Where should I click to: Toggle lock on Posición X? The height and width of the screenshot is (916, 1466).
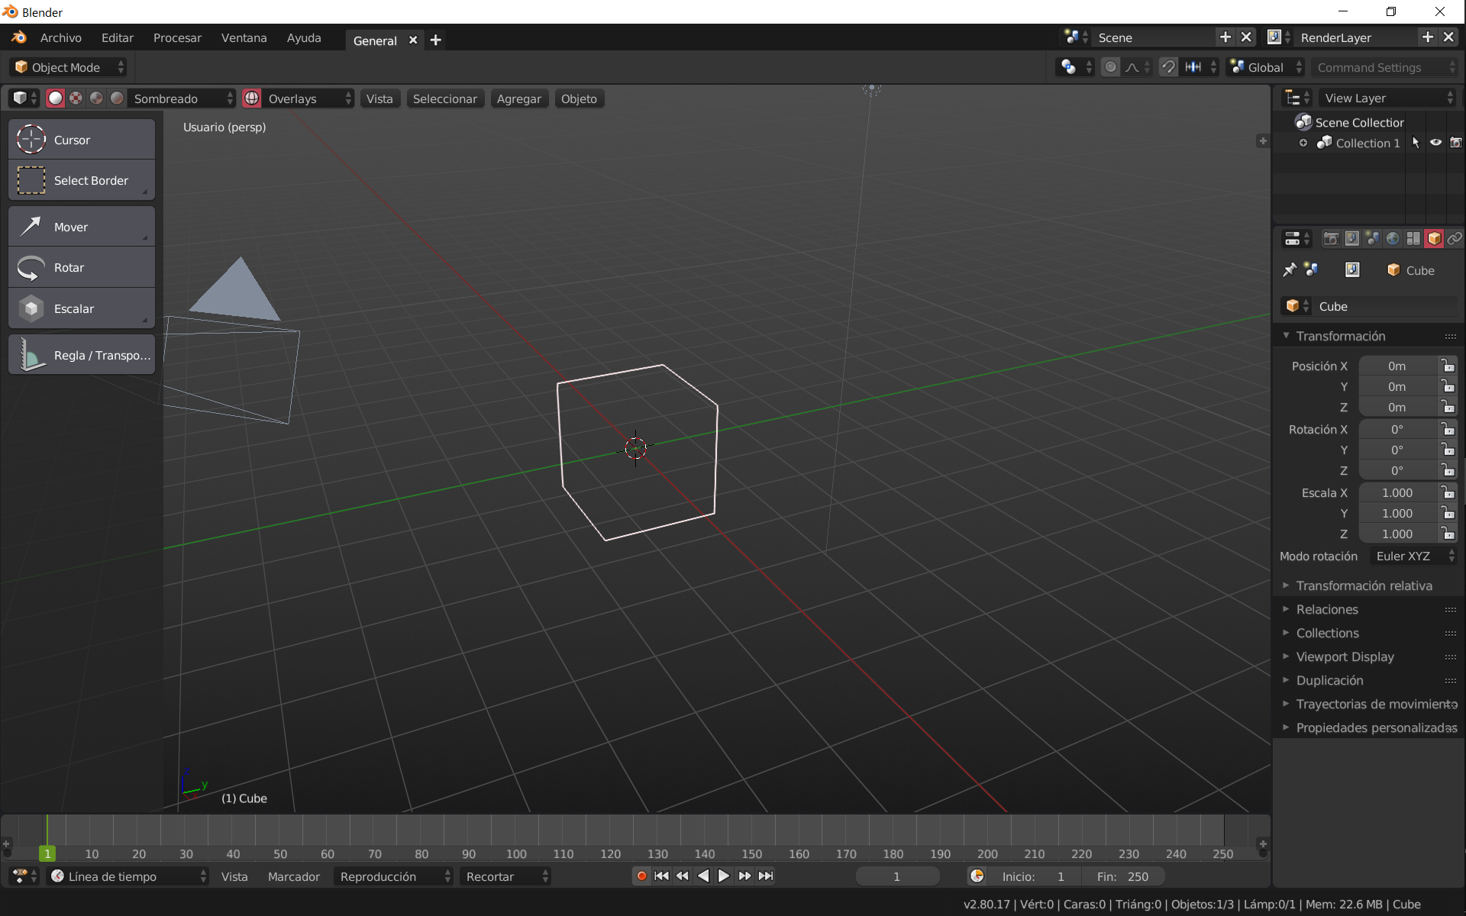point(1448,366)
